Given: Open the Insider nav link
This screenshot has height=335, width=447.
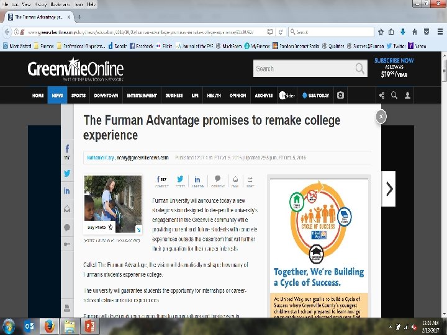Looking at the screenshot, I should click(x=287, y=96).
